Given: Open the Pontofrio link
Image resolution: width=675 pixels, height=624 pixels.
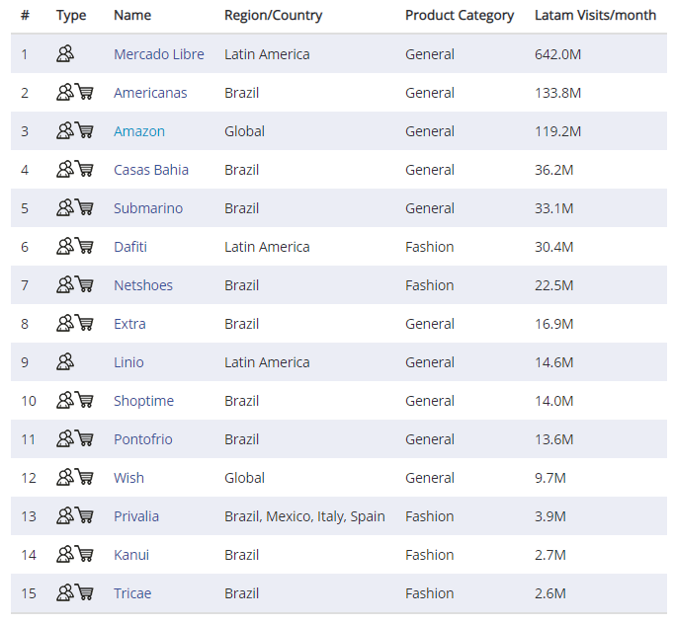Looking at the screenshot, I should (143, 439).
